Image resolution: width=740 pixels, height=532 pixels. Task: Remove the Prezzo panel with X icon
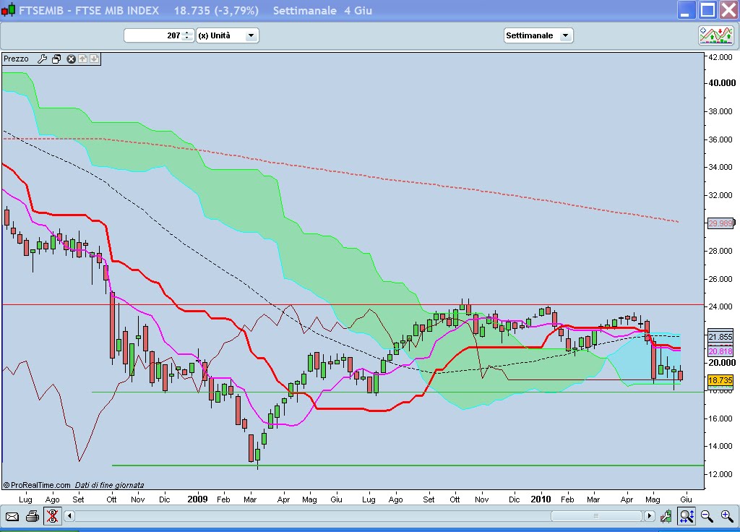(x=72, y=59)
